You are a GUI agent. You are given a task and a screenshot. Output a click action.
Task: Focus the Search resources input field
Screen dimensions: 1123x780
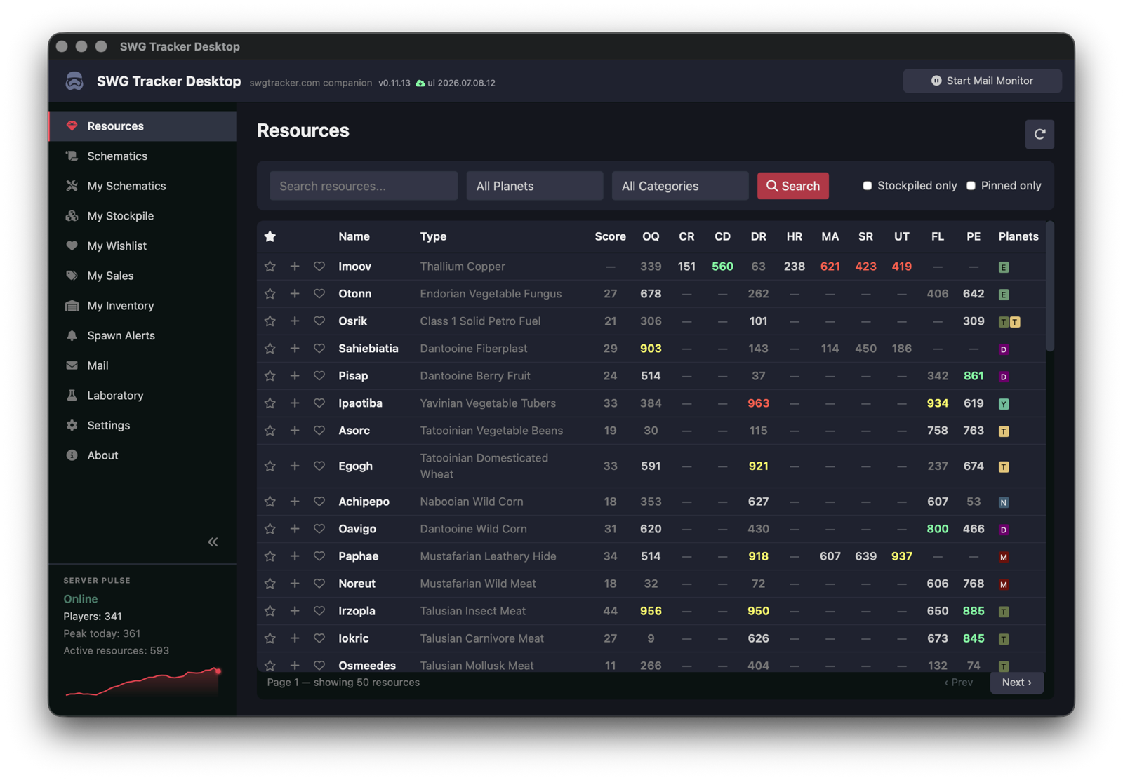(364, 186)
